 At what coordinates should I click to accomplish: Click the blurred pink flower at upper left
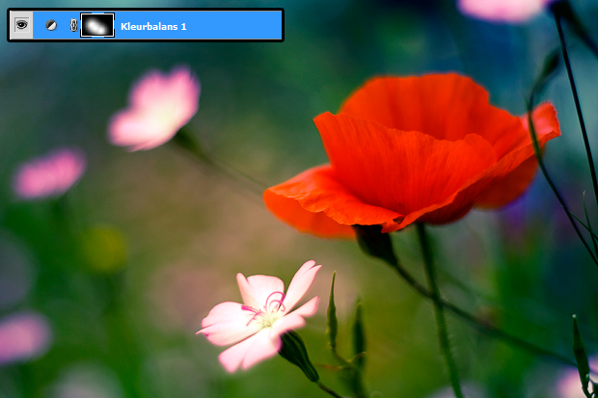tap(156, 109)
